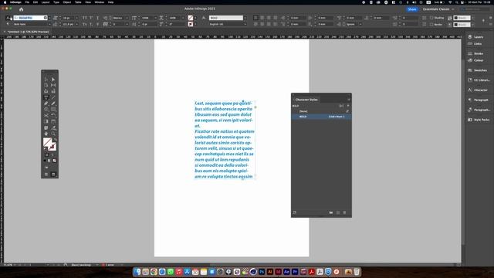Select the Hand tool
This screenshot has height=278, width=494.
(46, 134)
